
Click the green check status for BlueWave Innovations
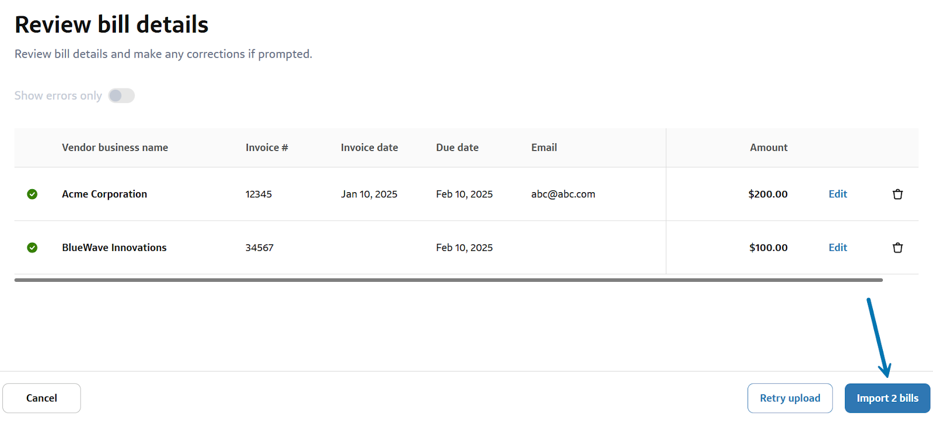[32, 247]
